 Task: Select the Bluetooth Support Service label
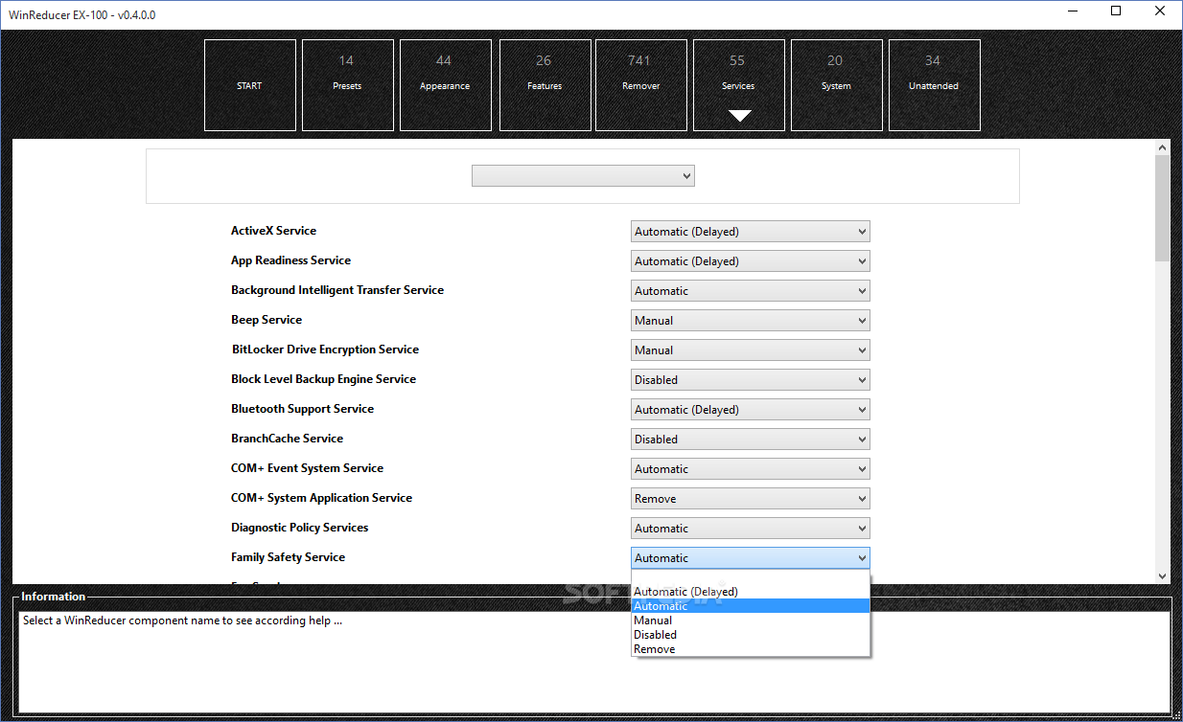(302, 409)
